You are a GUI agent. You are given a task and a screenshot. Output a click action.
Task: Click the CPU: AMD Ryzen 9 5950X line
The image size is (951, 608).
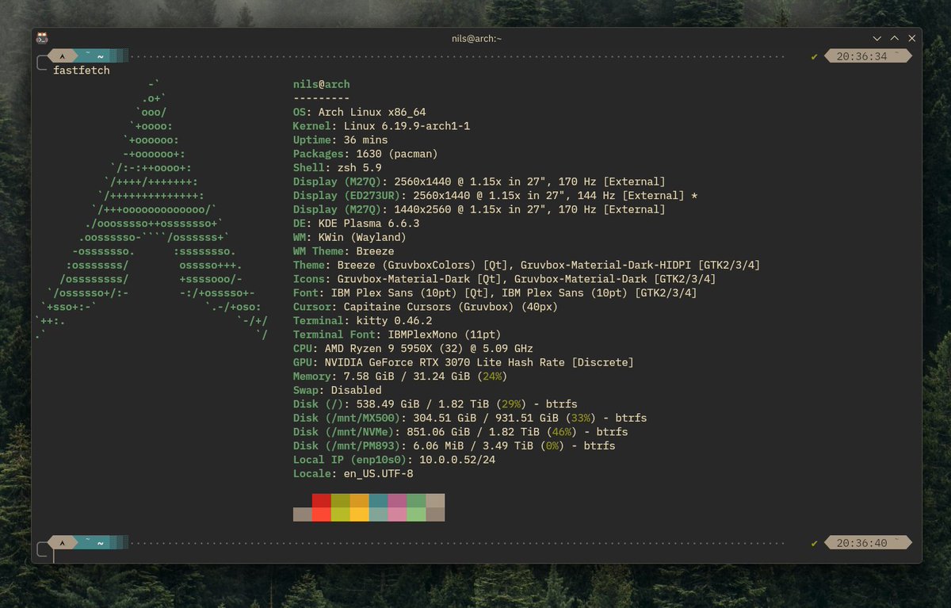[413, 348]
